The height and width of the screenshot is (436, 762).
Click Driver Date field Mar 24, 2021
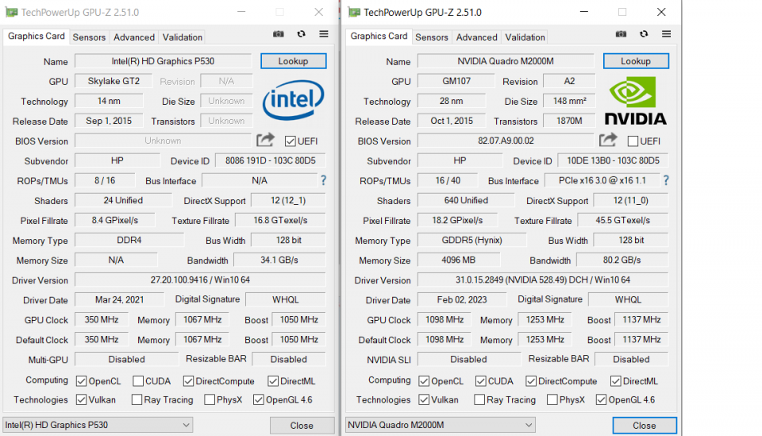point(120,300)
